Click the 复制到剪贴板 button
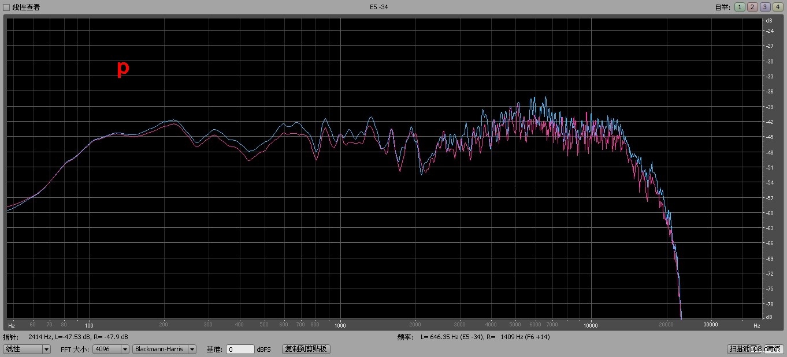787x357 pixels. [x=306, y=349]
